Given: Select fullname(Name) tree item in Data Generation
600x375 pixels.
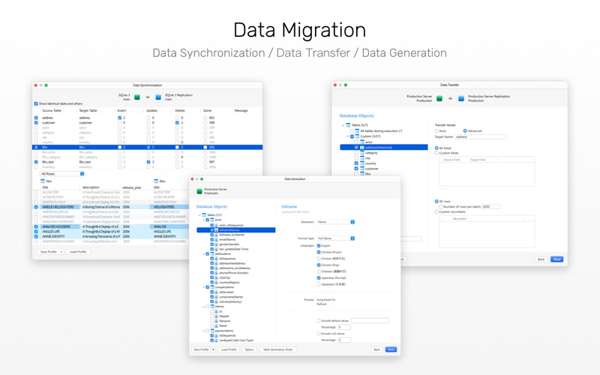Looking at the screenshot, I should point(236,230).
